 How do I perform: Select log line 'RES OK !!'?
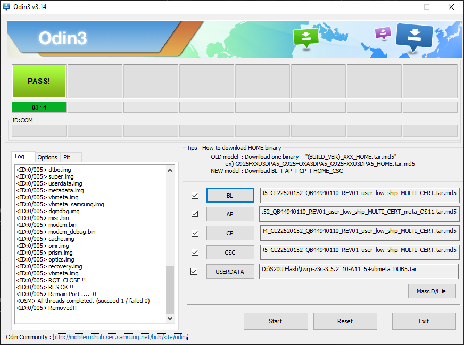click(x=45, y=287)
